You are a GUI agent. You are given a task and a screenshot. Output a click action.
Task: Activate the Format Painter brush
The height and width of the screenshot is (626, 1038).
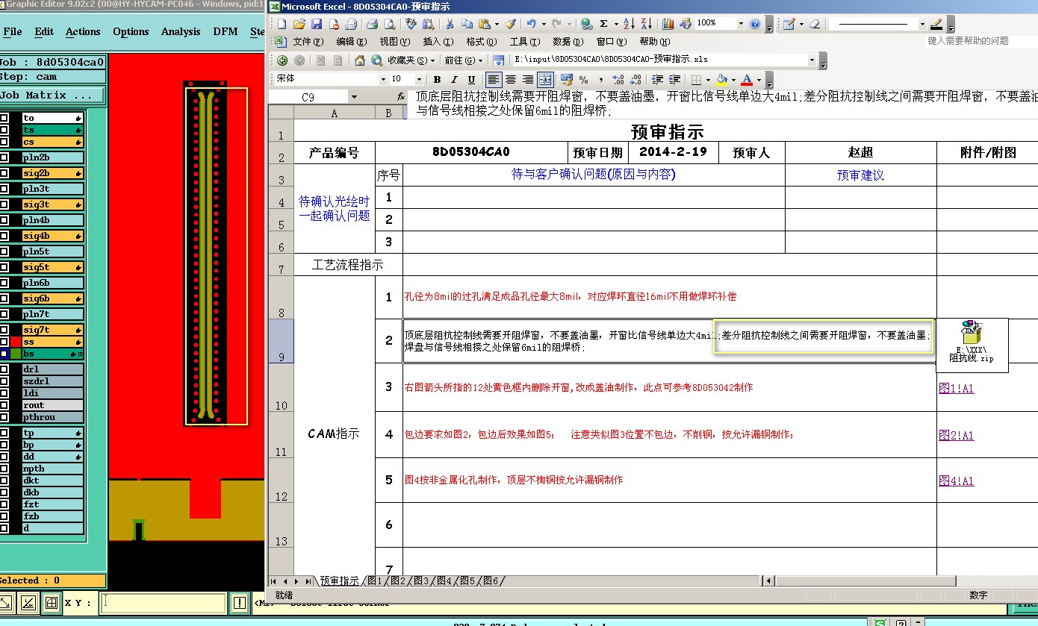[510, 24]
